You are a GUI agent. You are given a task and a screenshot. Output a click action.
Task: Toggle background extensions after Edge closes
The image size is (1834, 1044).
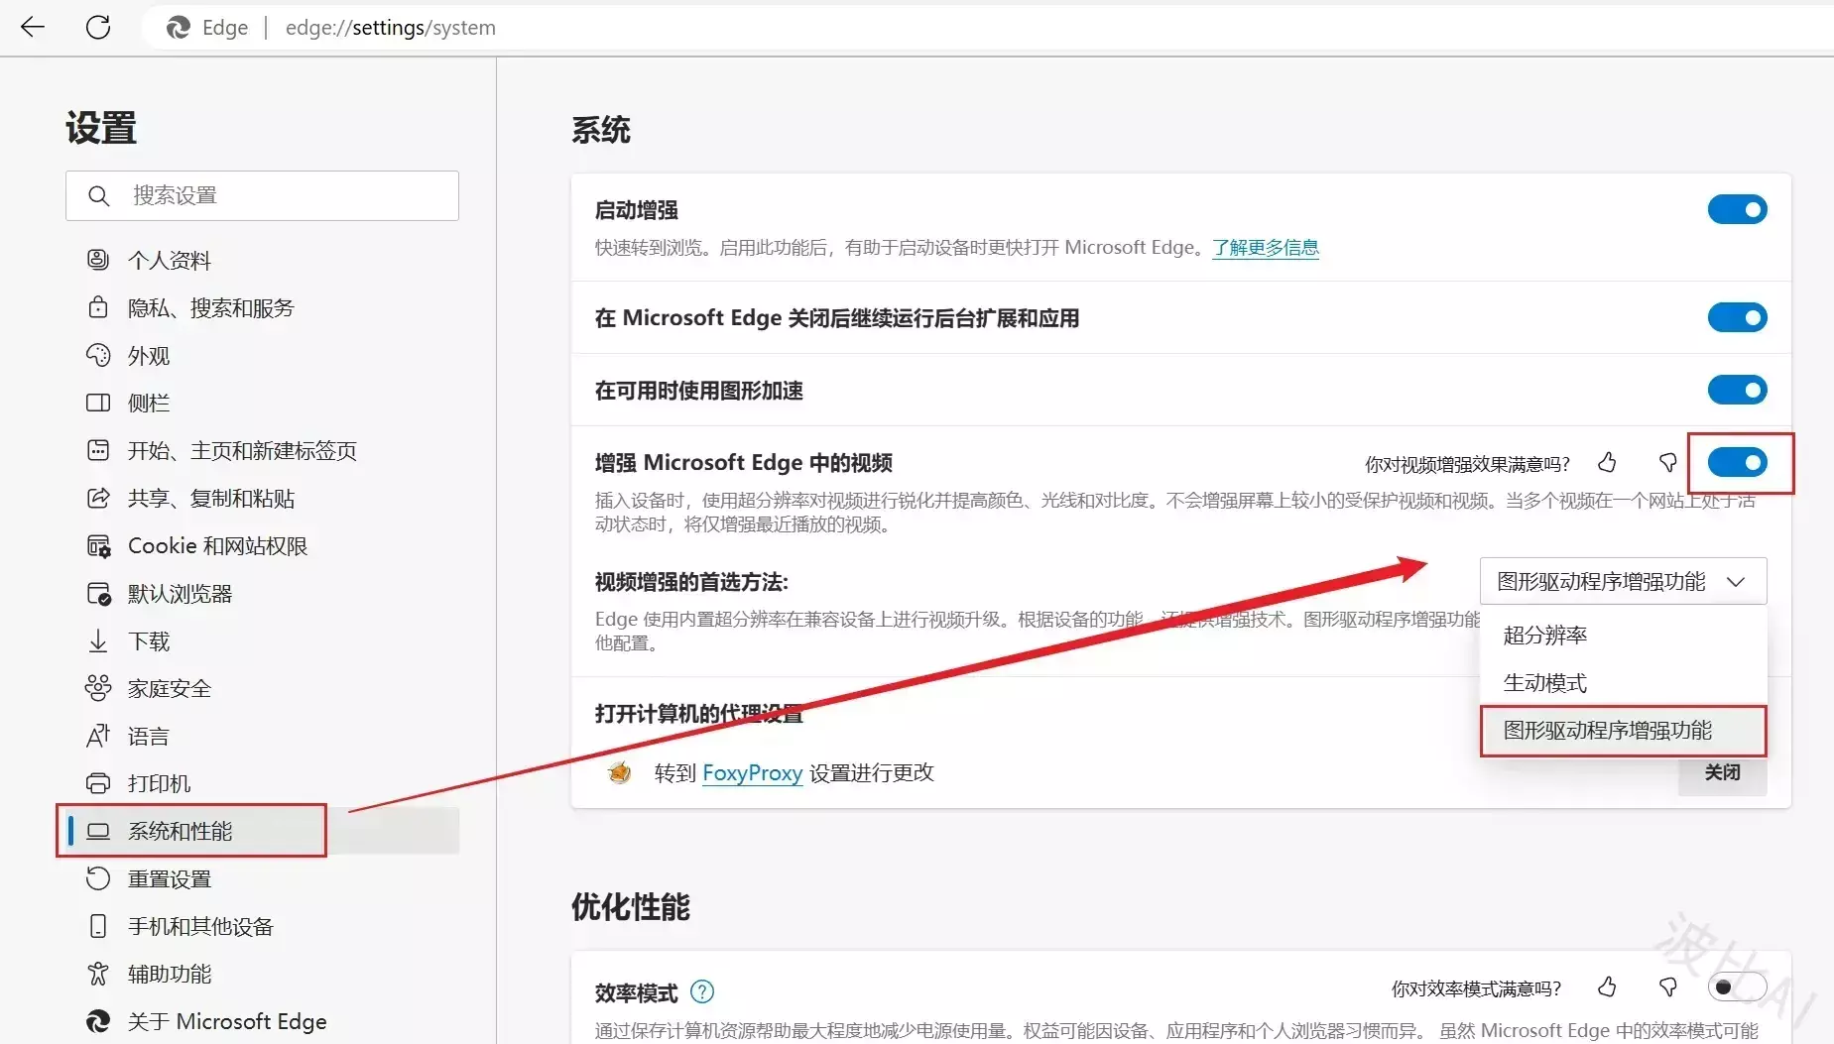(x=1737, y=317)
